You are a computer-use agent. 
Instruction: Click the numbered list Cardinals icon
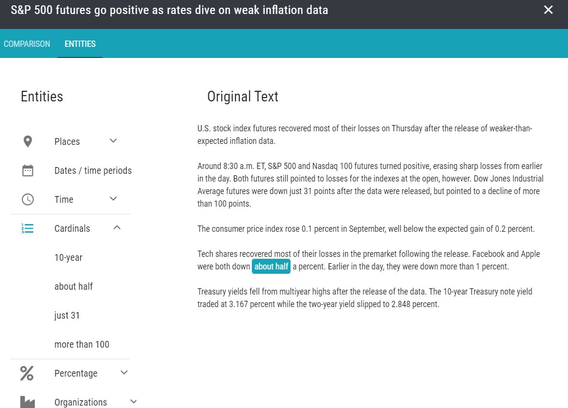click(x=28, y=228)
